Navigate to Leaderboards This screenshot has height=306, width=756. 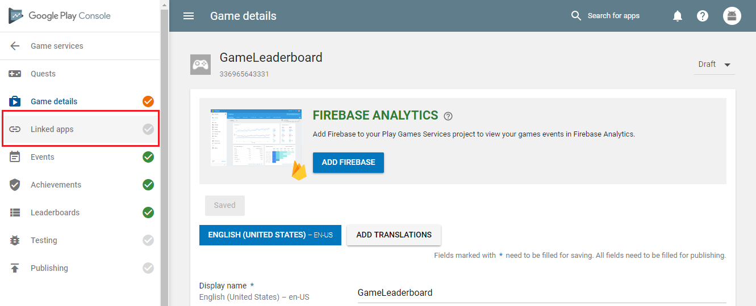(x=55, y=212)
